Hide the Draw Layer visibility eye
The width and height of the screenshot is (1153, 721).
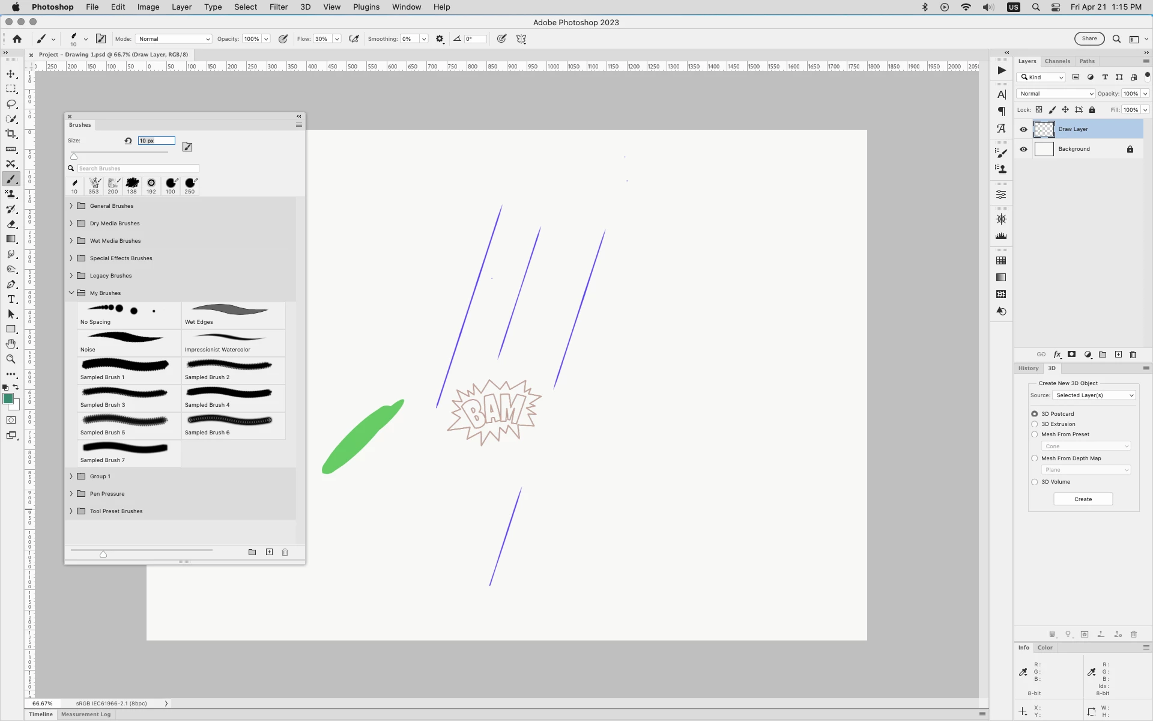coord(1023,129)
